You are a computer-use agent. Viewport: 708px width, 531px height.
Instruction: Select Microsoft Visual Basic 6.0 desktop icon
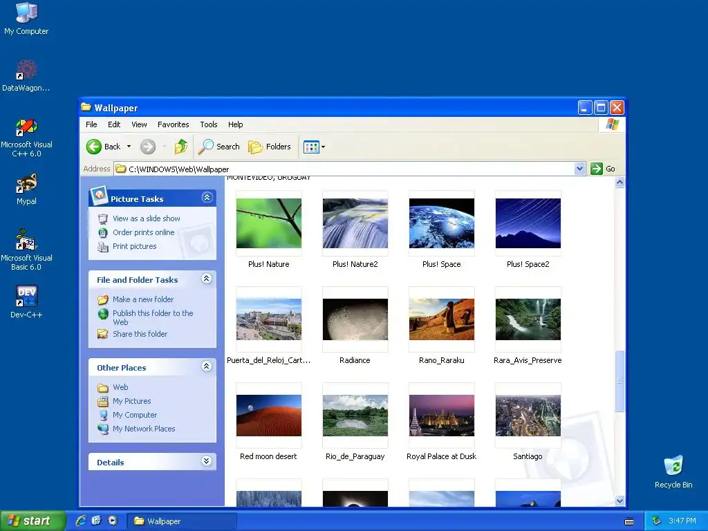pyautogui.click(x=26, y=250)
